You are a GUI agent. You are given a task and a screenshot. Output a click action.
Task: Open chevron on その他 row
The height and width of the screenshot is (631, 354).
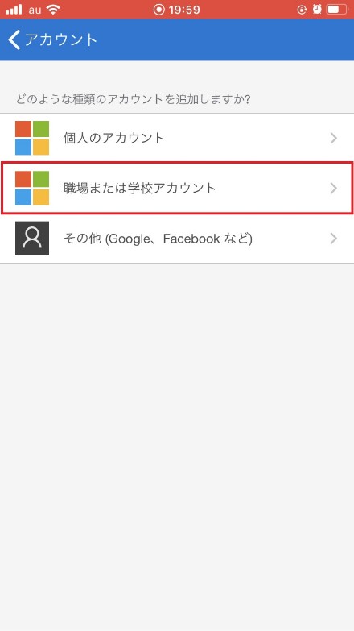334,239
